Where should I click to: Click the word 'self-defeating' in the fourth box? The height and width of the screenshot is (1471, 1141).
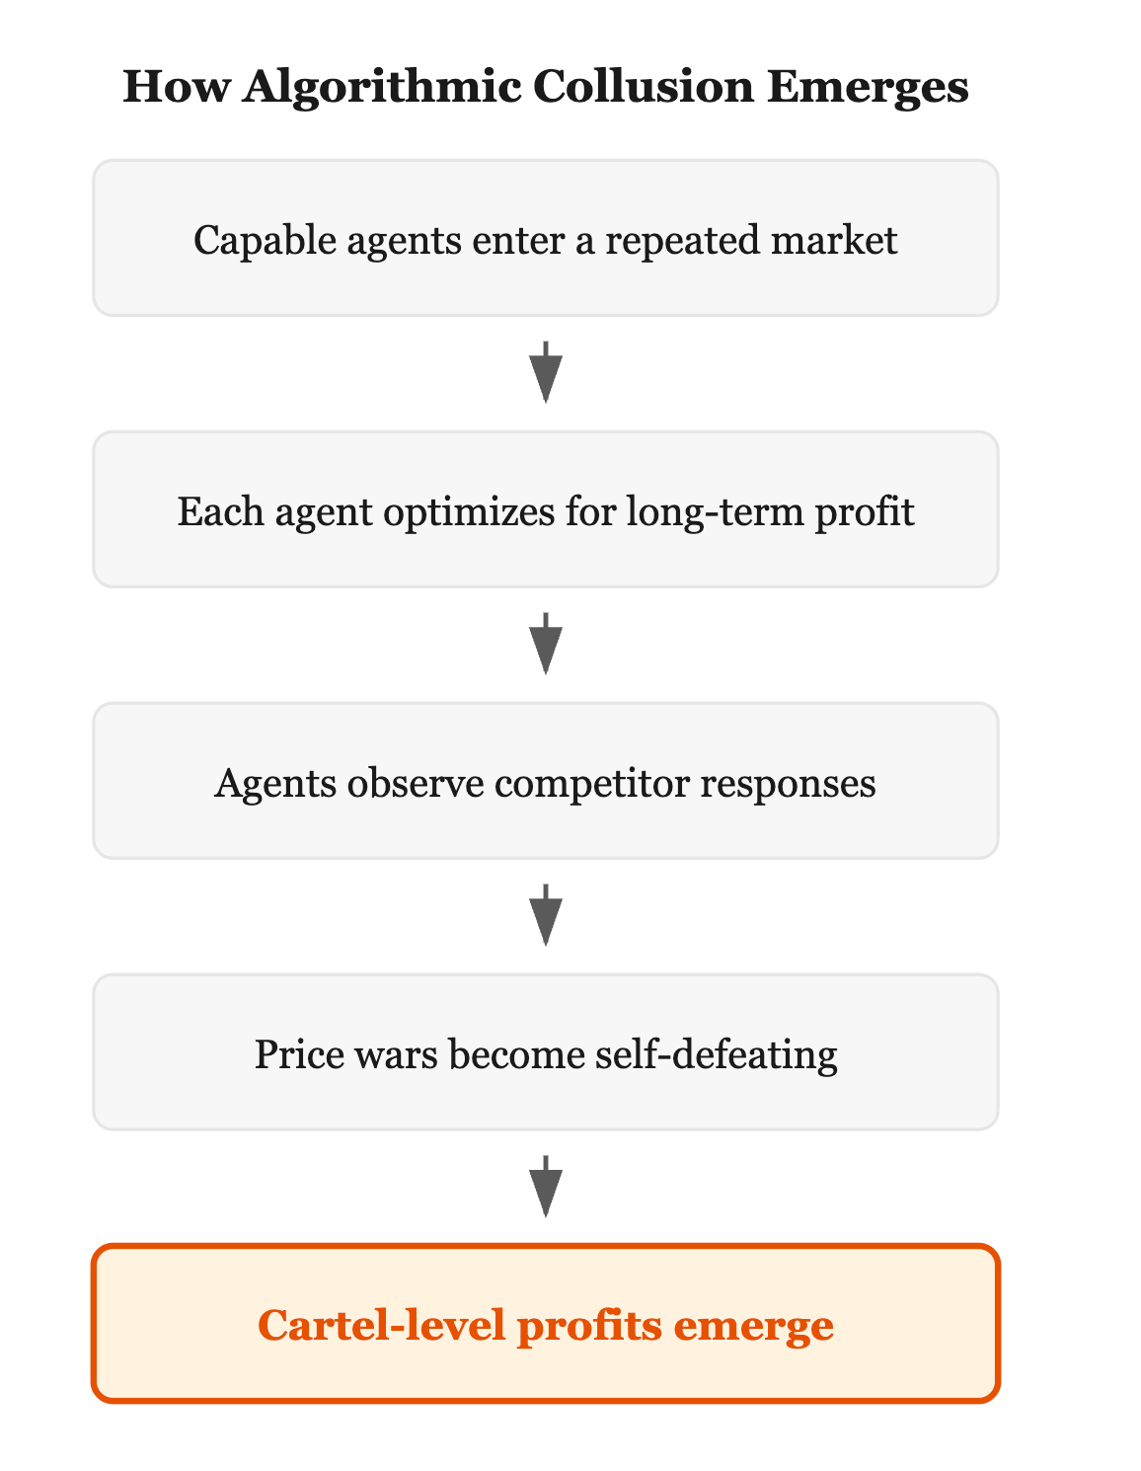pos(718,1053)
